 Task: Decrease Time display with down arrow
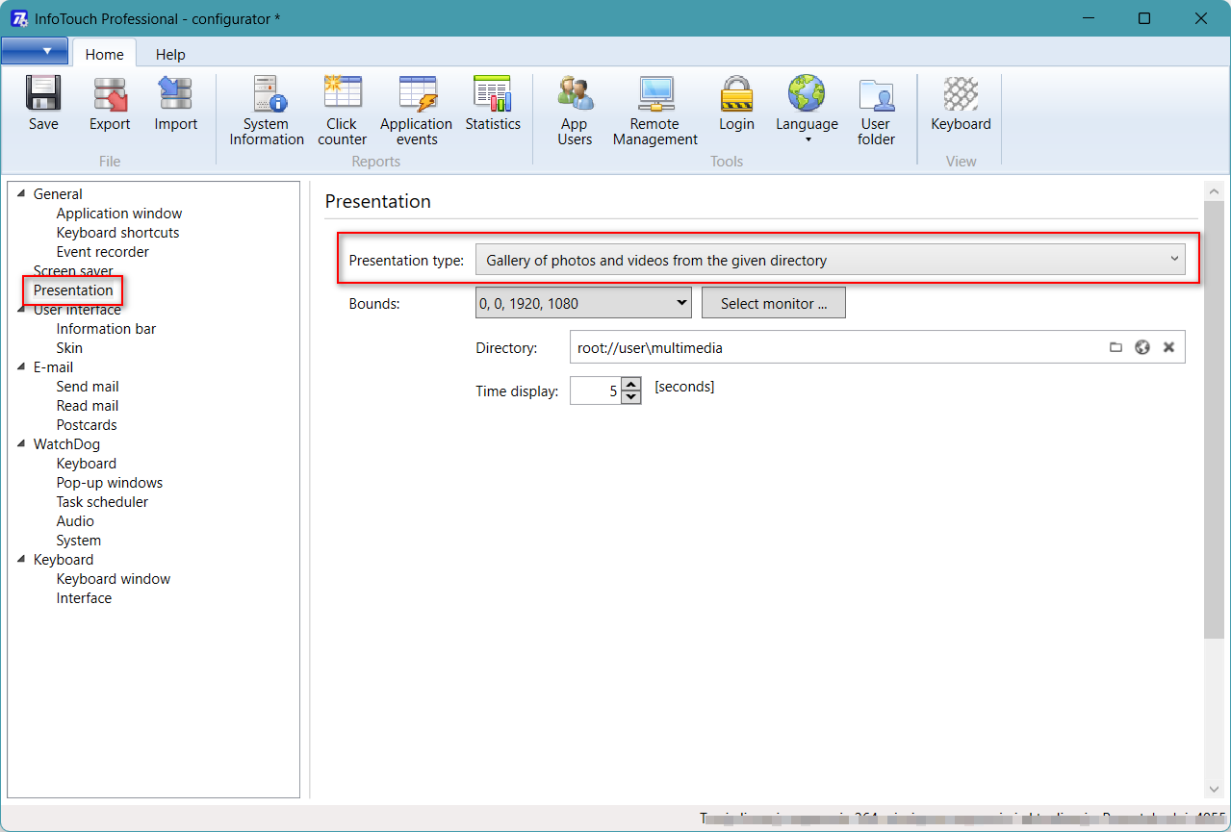point(630,397)
